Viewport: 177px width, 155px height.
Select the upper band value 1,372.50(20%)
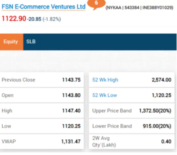[155, 111]
